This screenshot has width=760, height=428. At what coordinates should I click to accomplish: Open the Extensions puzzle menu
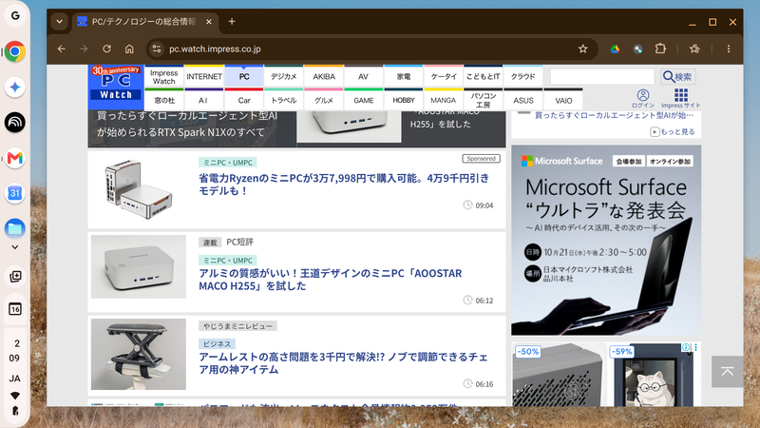tap(660, 49)
